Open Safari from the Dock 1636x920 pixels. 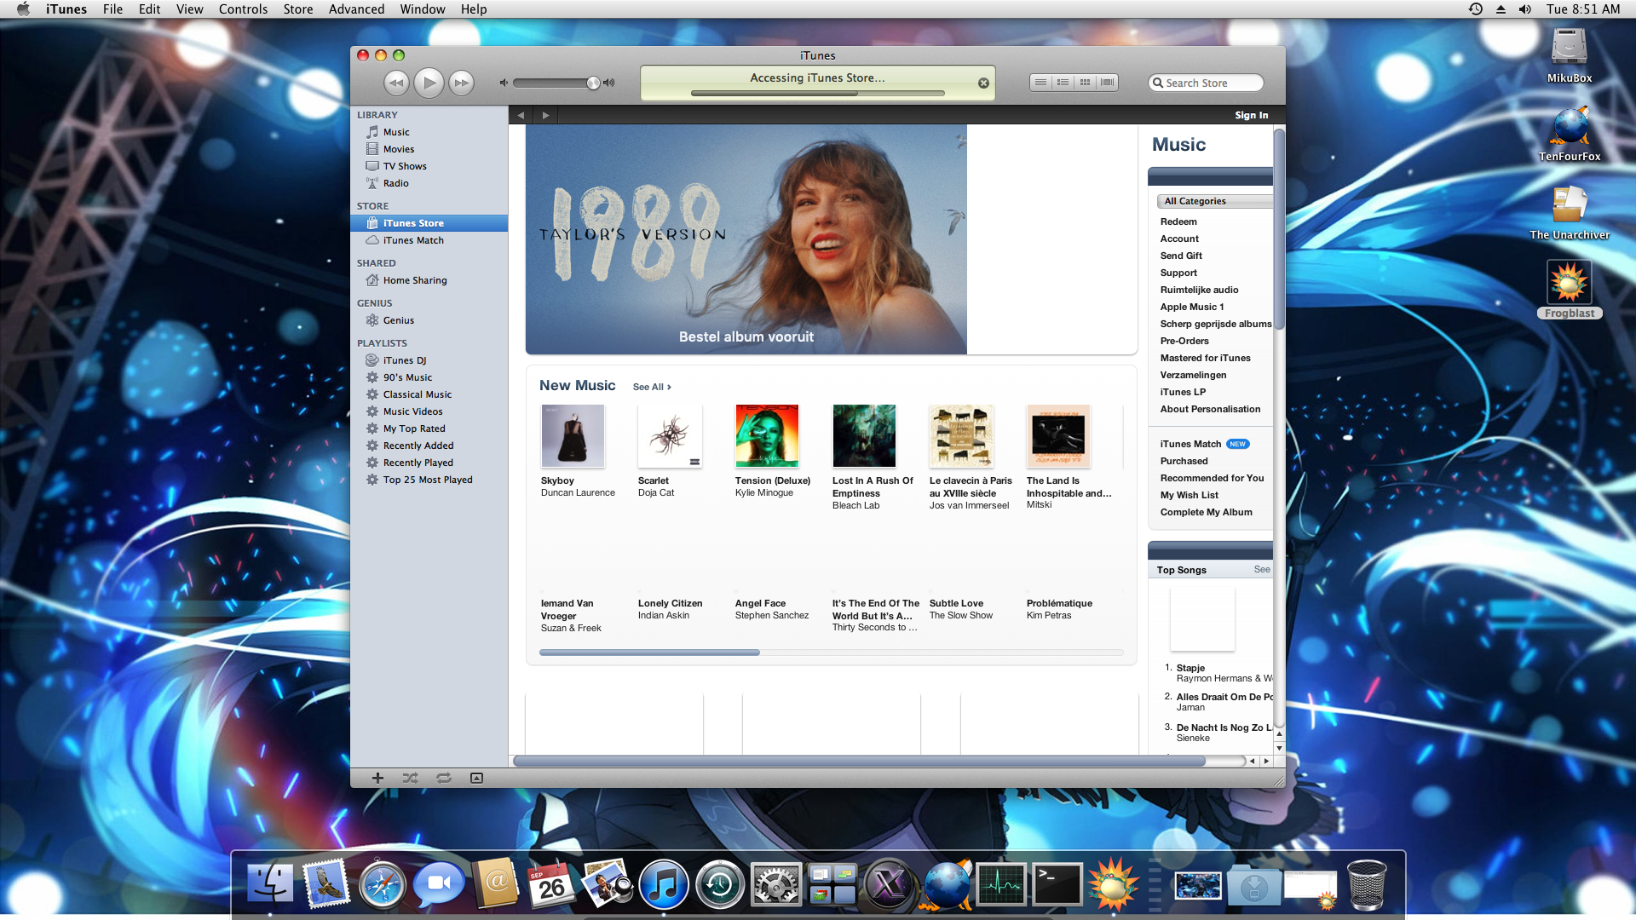click(x=383, y=884)
